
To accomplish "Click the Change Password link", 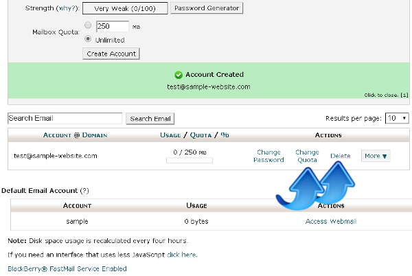I will point(268,156).
